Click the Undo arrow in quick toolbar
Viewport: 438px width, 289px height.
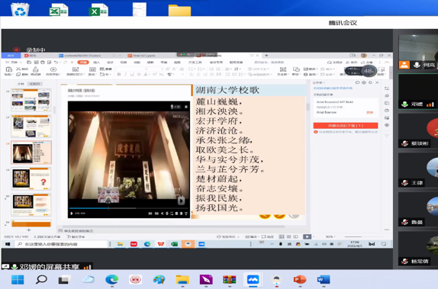[56, 63]
